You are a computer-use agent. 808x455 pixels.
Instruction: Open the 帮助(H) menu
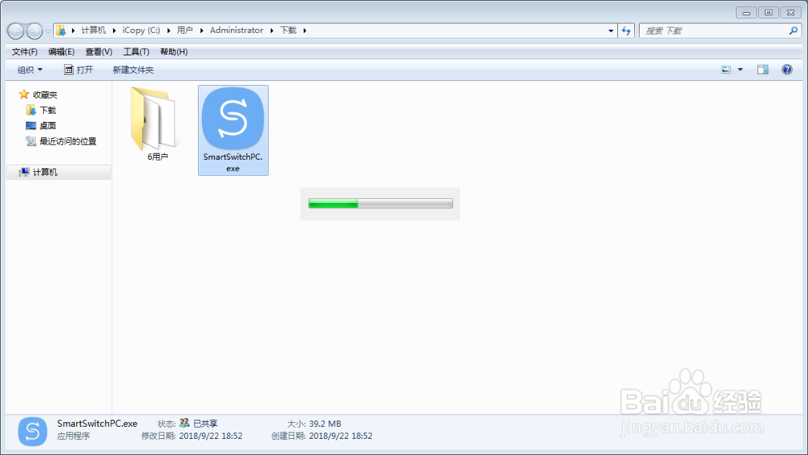174,52
